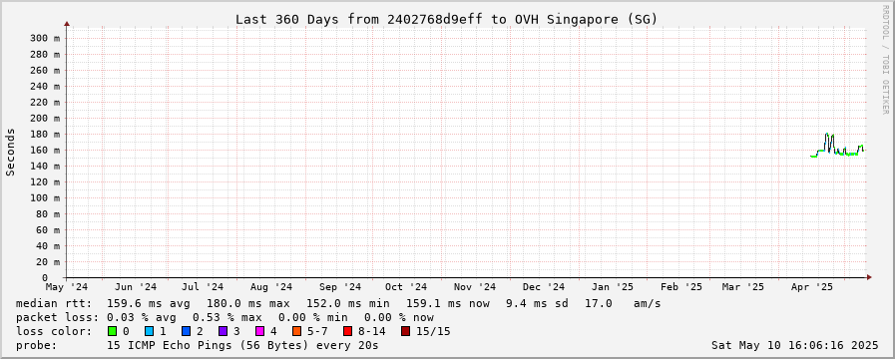Click the Apr '25 x-axis label
This screenshot has width=895, height=359.
(818, 287)
